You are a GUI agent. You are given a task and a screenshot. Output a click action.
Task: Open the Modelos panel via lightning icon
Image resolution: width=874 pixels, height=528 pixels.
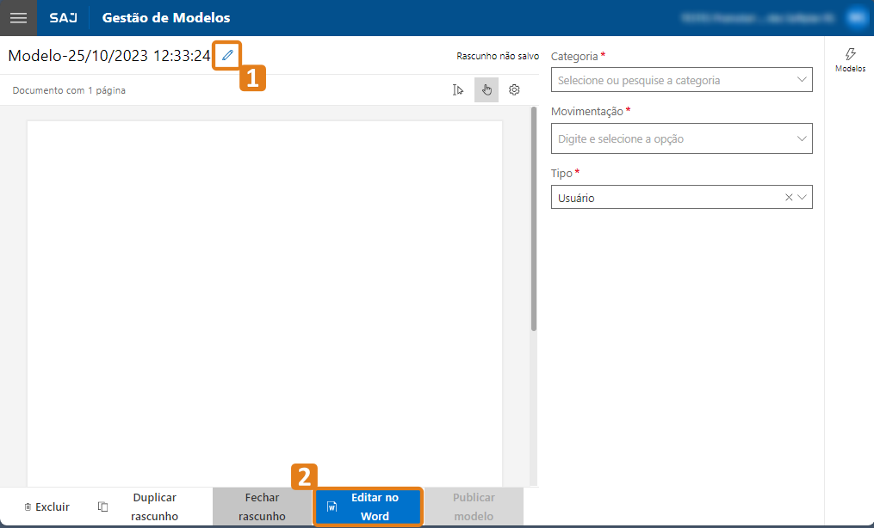coord(850,54)
